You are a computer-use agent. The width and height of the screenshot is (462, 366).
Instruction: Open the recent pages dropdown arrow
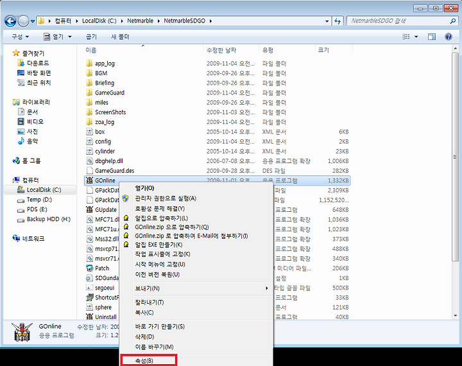33,21
